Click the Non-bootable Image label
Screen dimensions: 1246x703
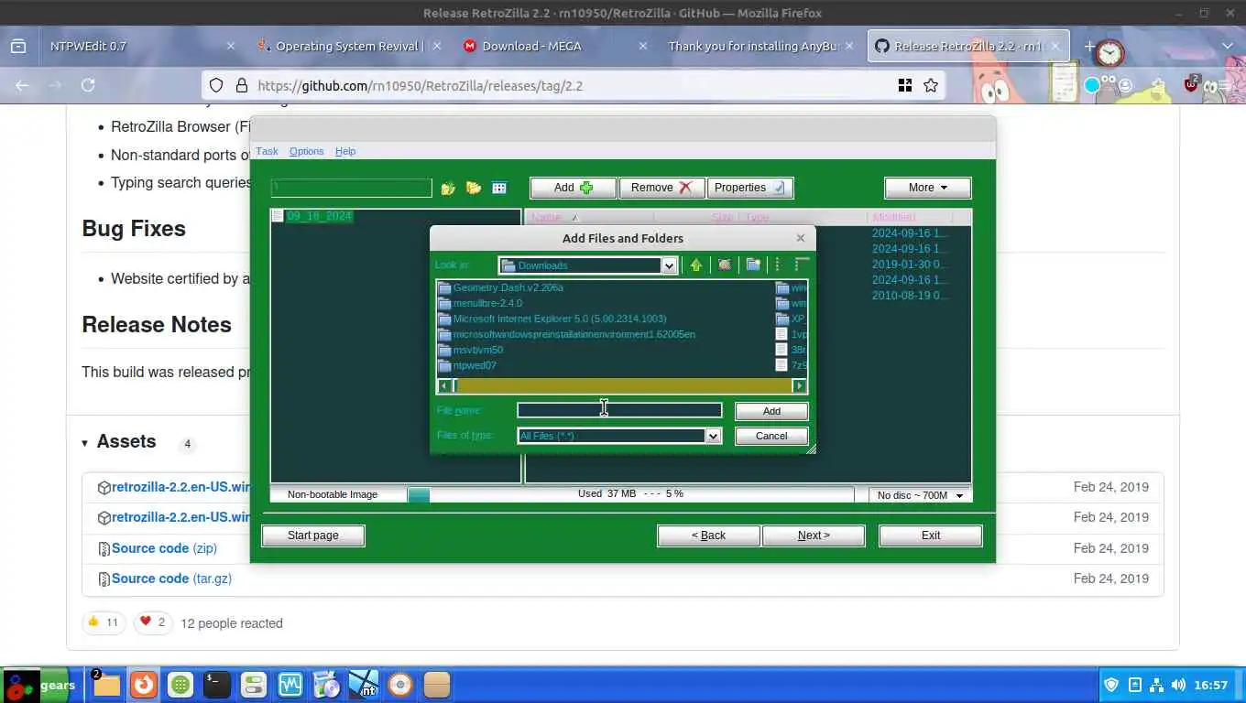coord(333,494)
